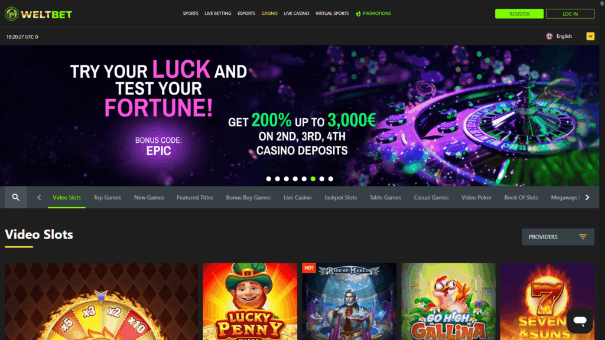
Task: Select the first banner carousel dot
Action: click(269, 179)
